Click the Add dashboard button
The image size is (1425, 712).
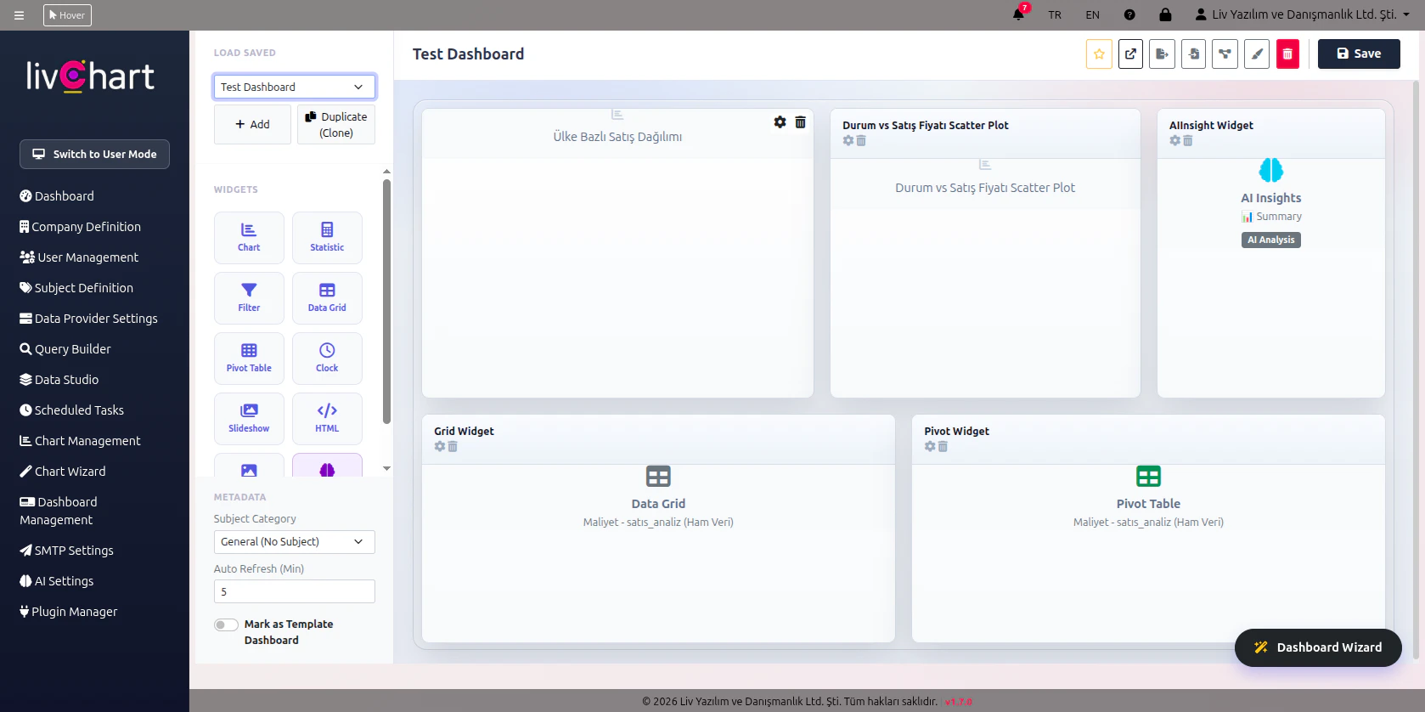click(x=252, y=124)
